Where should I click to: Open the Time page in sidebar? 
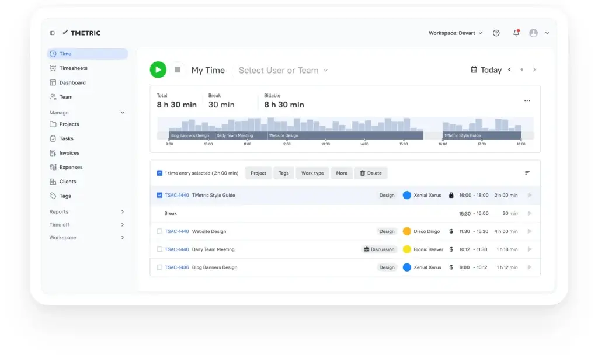pos(87,54)
